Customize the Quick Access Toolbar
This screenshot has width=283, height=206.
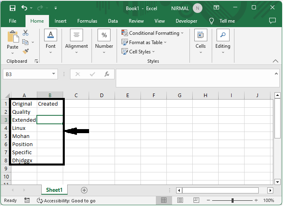tap(55, 8)
